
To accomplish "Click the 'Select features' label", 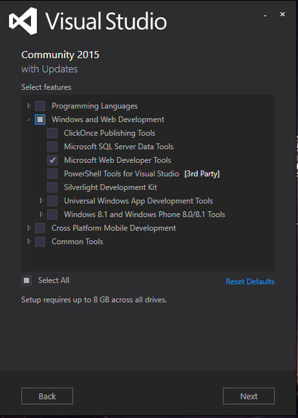I will tap(46, 87).
